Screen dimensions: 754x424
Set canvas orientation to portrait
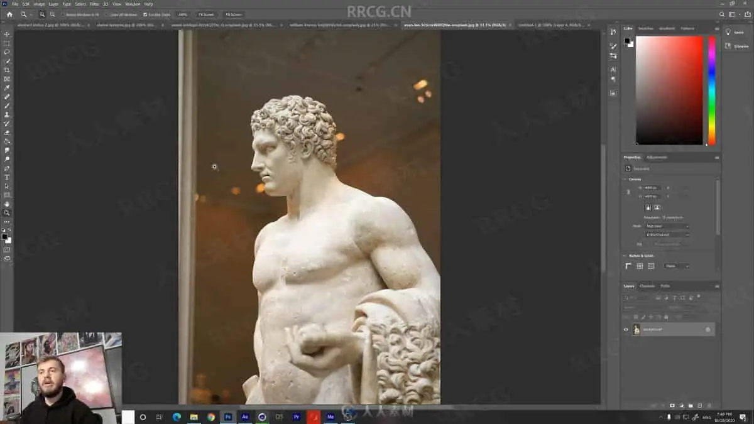pyautogui.click(x=648, y=207)
